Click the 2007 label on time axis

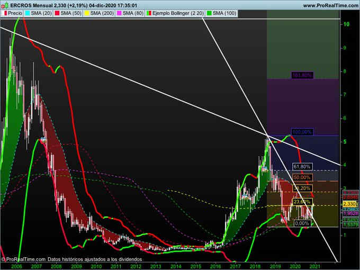point(37,266)
